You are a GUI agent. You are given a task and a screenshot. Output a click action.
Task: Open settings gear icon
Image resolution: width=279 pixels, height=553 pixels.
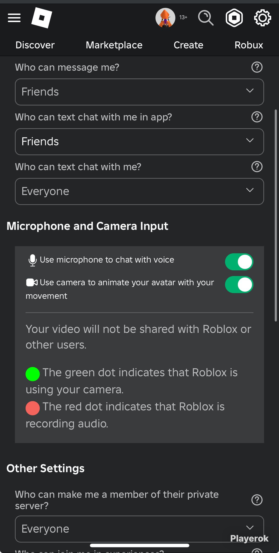(x=262, y=18)
